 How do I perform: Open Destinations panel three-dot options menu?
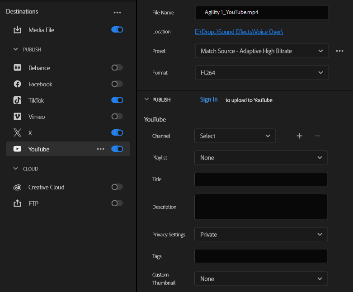pyautogui.click(x=118, y=13)
